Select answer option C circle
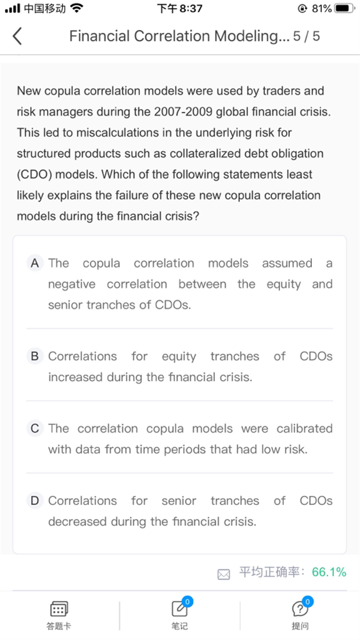This screenshot has height=640, width=360. pos(35,428)
